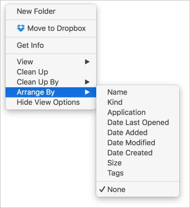Open Get Info
190x208 pixels.
(x=51, y=45)
